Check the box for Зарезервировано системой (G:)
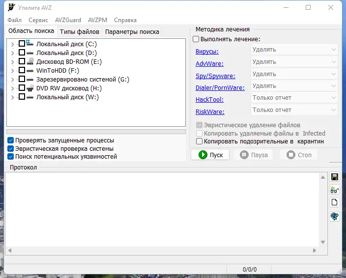 point(22,79)
